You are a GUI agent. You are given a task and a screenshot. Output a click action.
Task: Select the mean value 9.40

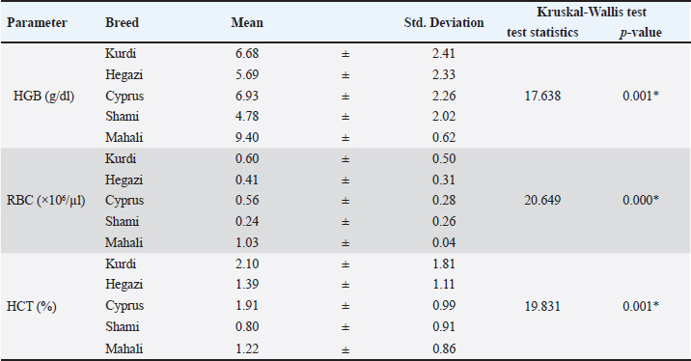click(247, 137)
